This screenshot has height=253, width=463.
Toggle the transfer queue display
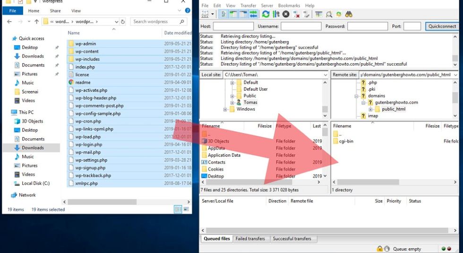(x=253, y=14)
